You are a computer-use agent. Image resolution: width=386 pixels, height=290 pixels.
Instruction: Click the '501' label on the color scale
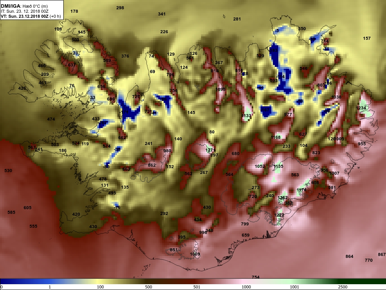[197, 287]
